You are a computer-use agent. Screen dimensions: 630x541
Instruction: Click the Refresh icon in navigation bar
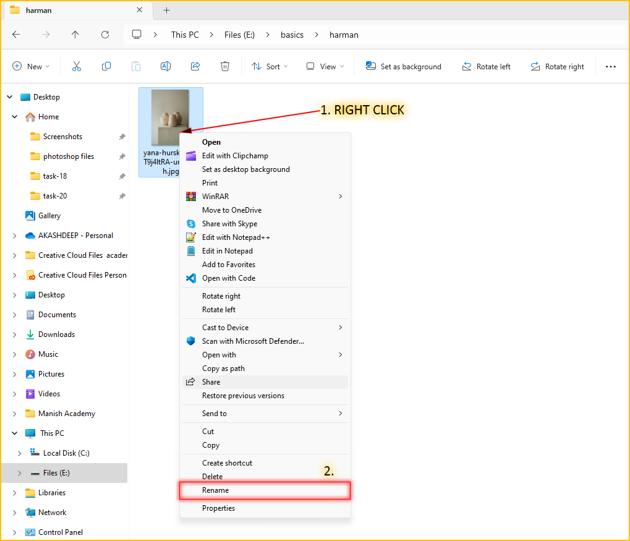105,35
